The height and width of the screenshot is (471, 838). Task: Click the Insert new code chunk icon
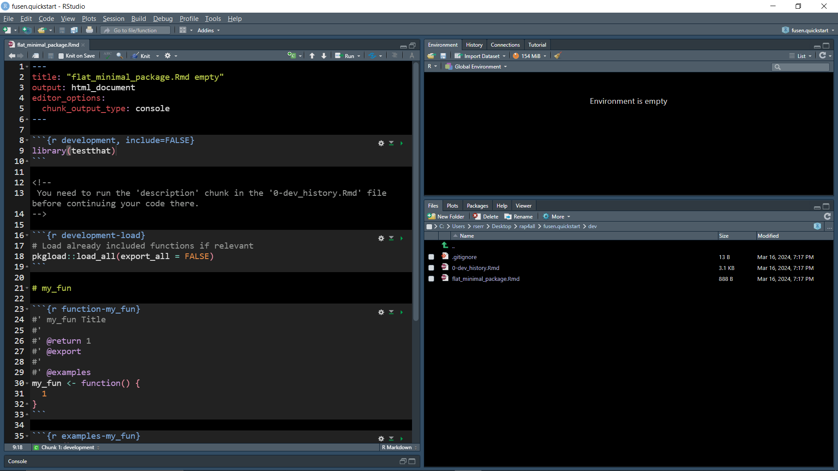(292, 56)
